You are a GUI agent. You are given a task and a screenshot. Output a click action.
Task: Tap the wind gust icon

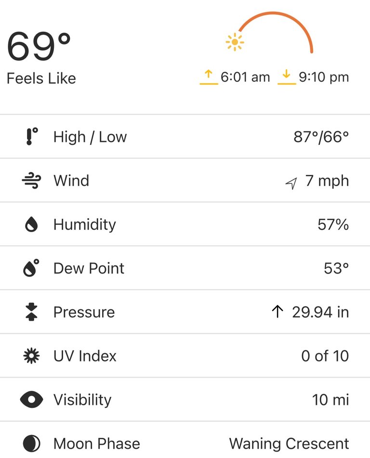32,181
